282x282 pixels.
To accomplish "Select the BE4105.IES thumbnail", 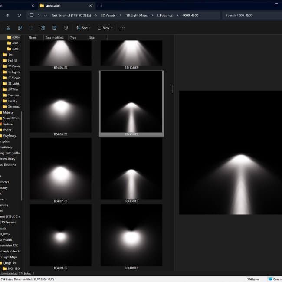I will (60, 103).
